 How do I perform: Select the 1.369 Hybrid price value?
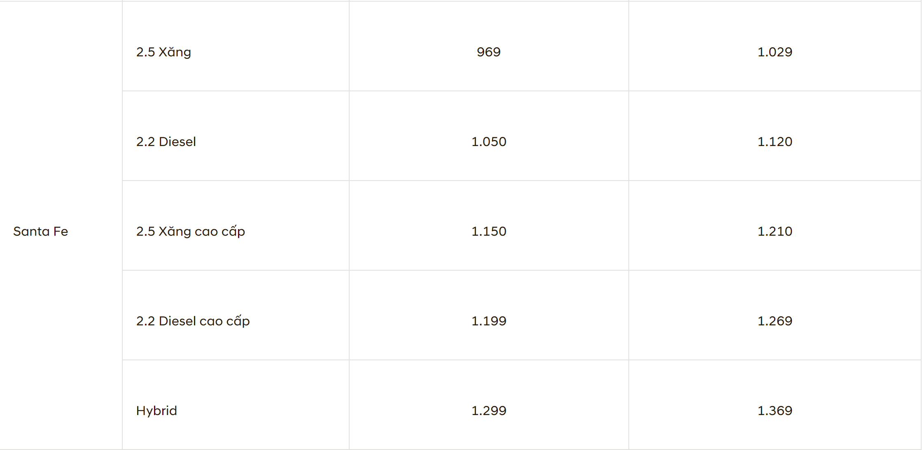(775, 411)
